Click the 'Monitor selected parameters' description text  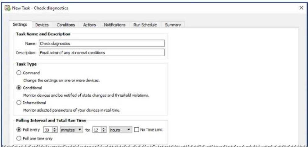pos(72,110)
